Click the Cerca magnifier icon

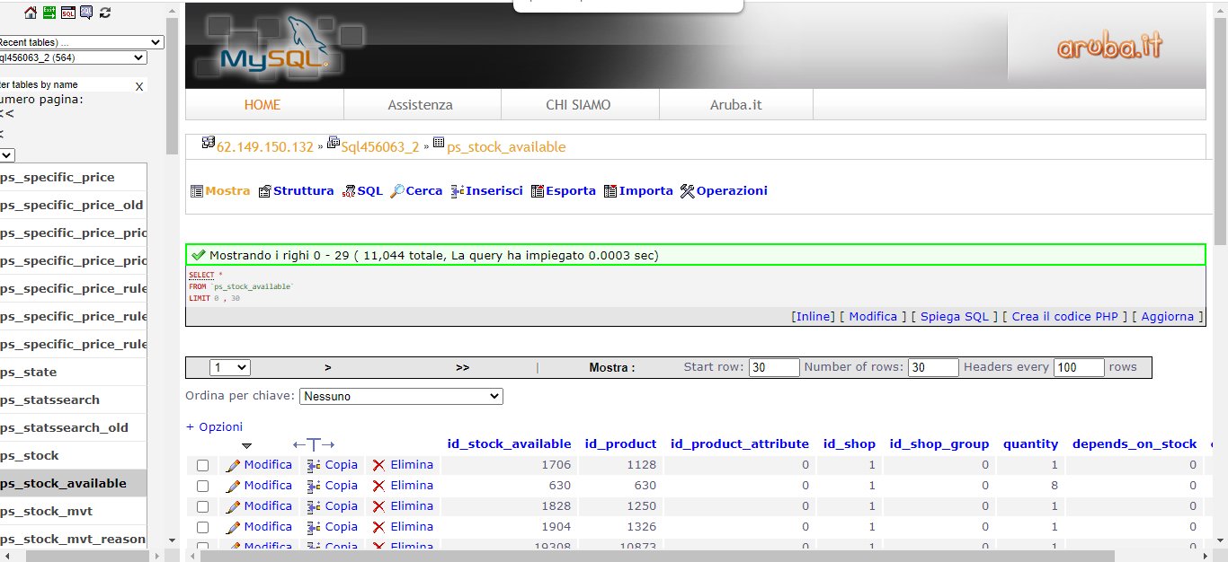pyautogui.click(x=396, y=191)
